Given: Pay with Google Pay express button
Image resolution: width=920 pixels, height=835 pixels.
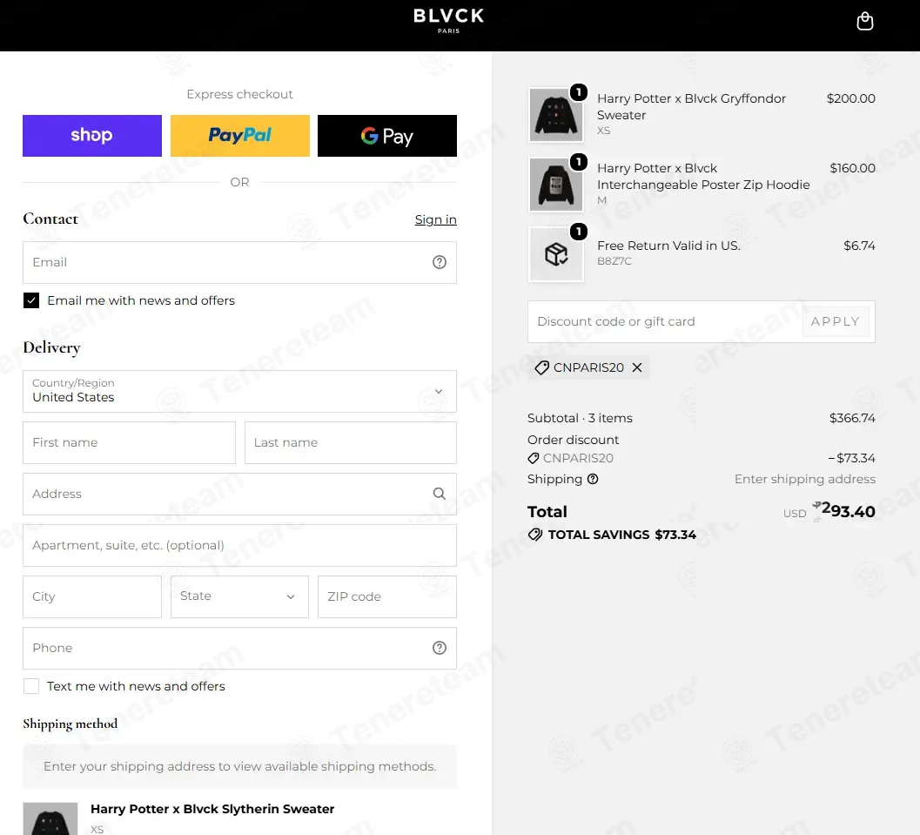Looking at the screenshot, I should (x=387, y=136).
